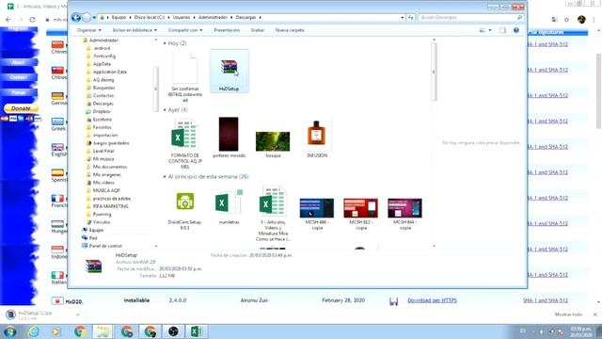Click the Explorer back navigation button
Image resolution: width=602 pixels, height=339 pixels.
click(76, 17)
